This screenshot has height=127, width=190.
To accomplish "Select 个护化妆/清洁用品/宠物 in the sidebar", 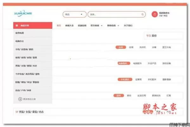I will [27, 74].
